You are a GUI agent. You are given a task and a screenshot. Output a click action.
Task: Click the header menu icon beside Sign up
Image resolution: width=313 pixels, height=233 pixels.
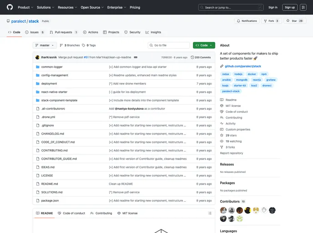[x=303, y=7]
